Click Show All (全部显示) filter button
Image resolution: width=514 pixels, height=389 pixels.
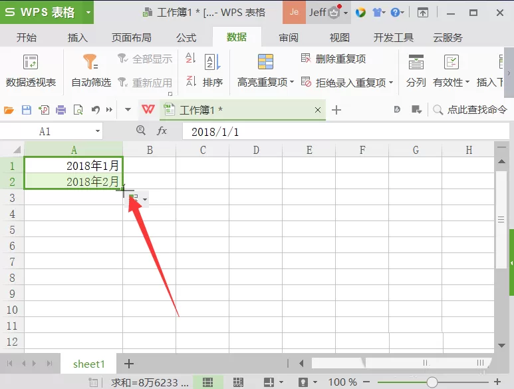(x=144, y=59)
